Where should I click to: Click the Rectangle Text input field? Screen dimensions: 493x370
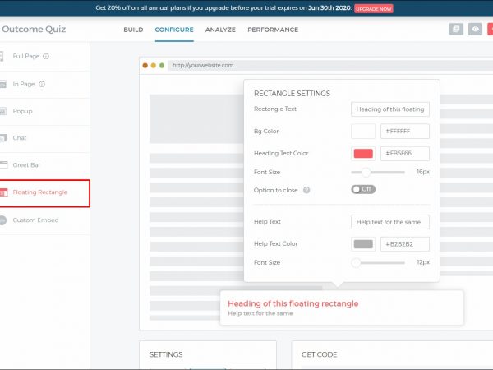389,109
